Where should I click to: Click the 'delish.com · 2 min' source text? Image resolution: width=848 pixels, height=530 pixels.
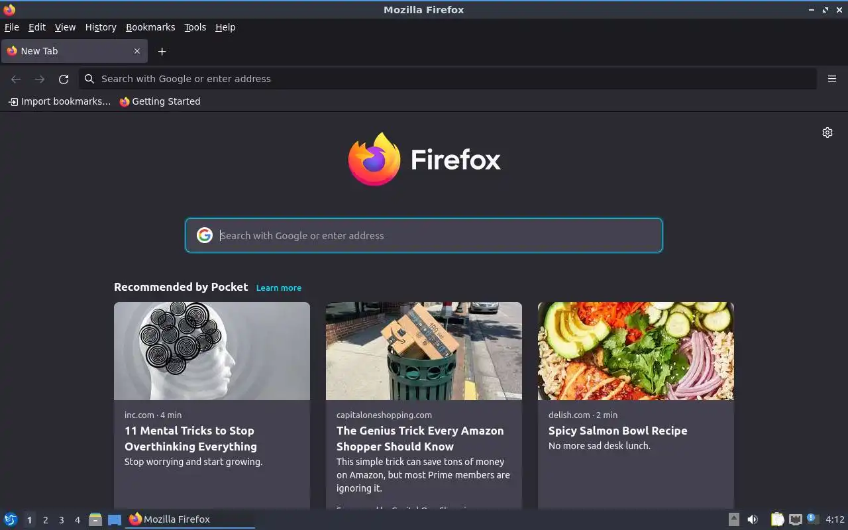click(583, 415)
